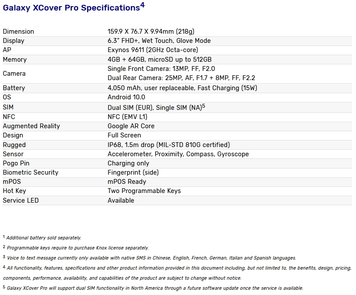This screenshot has width=356, height=295.
Task: Click footnote 5 about dual SIM support
Action: coord(153,288)
